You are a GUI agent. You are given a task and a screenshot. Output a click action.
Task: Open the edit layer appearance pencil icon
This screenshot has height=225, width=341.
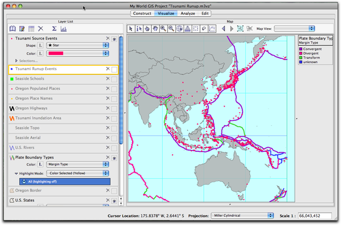[22, 29]
